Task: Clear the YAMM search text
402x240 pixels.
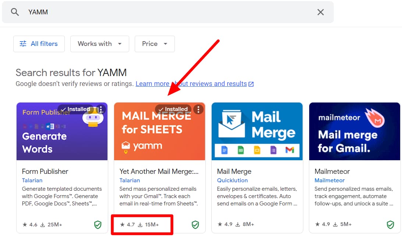Action: (x=321, y=12)
